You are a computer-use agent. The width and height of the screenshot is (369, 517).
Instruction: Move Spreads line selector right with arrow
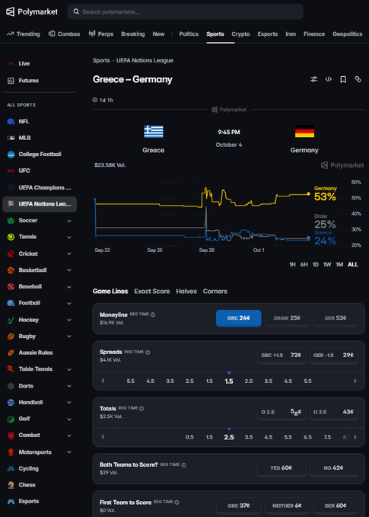(355, 381)
